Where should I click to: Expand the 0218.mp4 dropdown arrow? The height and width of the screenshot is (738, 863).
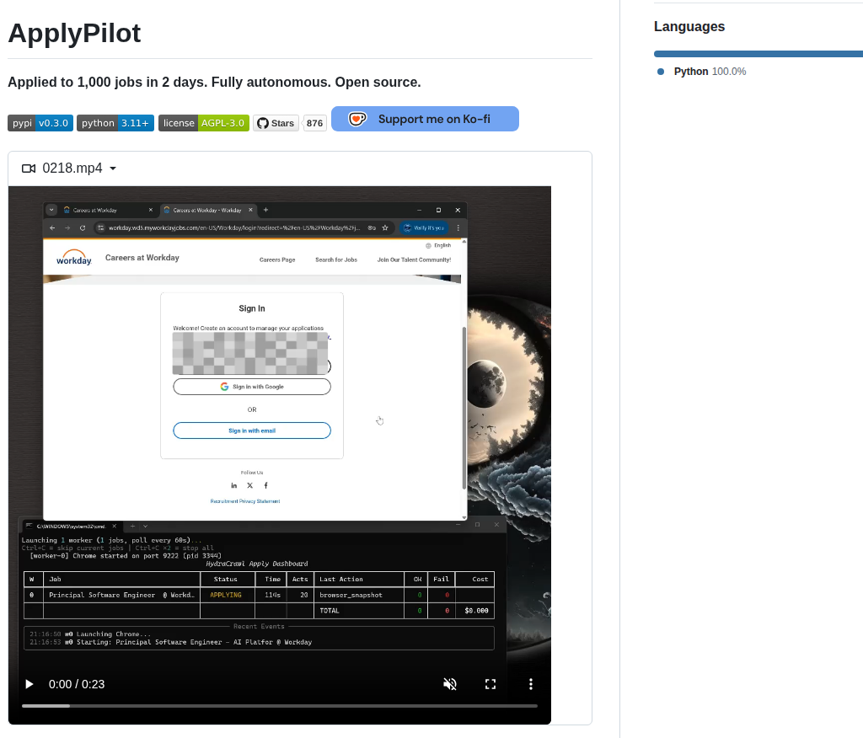pyautogui.click(x=113, y=168)
